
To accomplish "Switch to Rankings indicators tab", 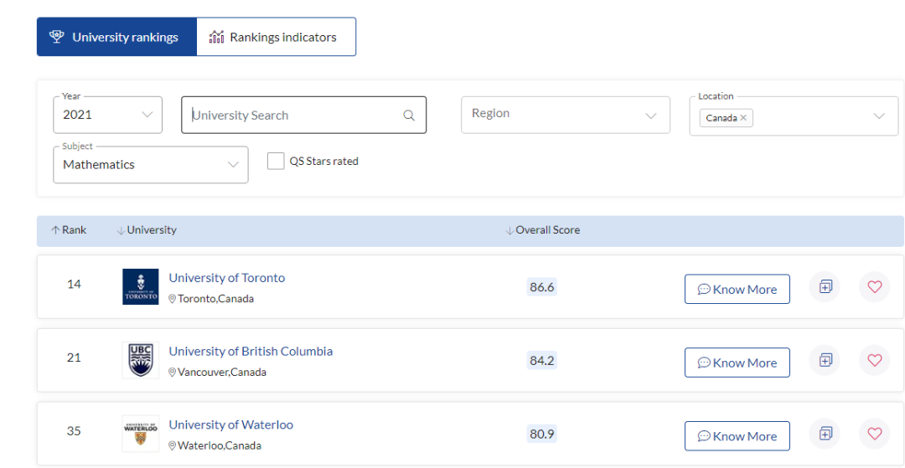I will [x=276, y=37].
